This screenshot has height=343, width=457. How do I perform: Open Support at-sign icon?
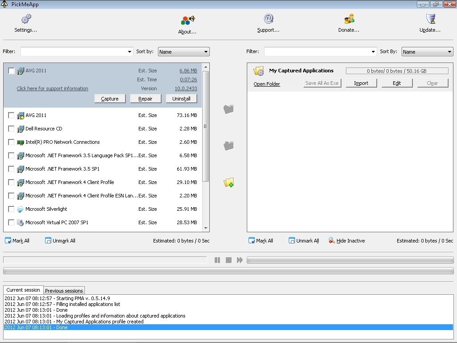click(268, 19)
